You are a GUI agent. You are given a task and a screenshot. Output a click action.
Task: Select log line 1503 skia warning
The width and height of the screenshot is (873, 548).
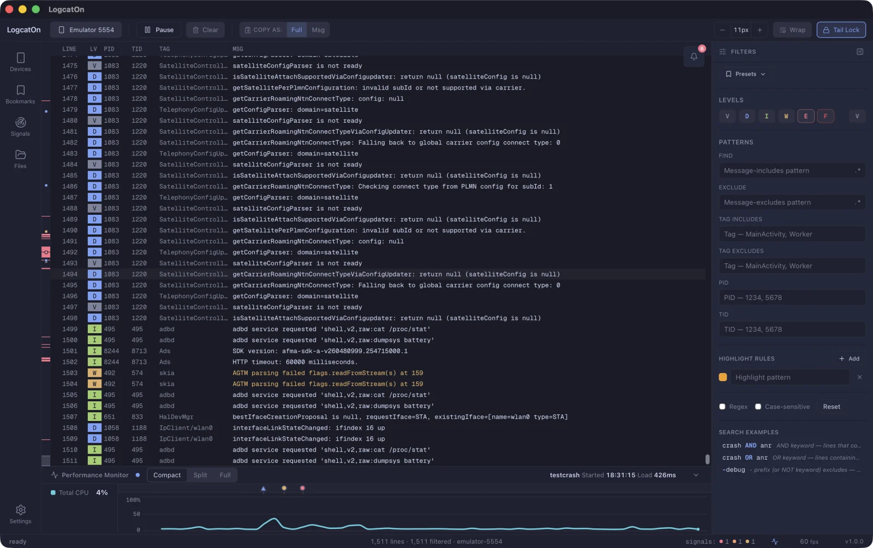click(378, 373)
